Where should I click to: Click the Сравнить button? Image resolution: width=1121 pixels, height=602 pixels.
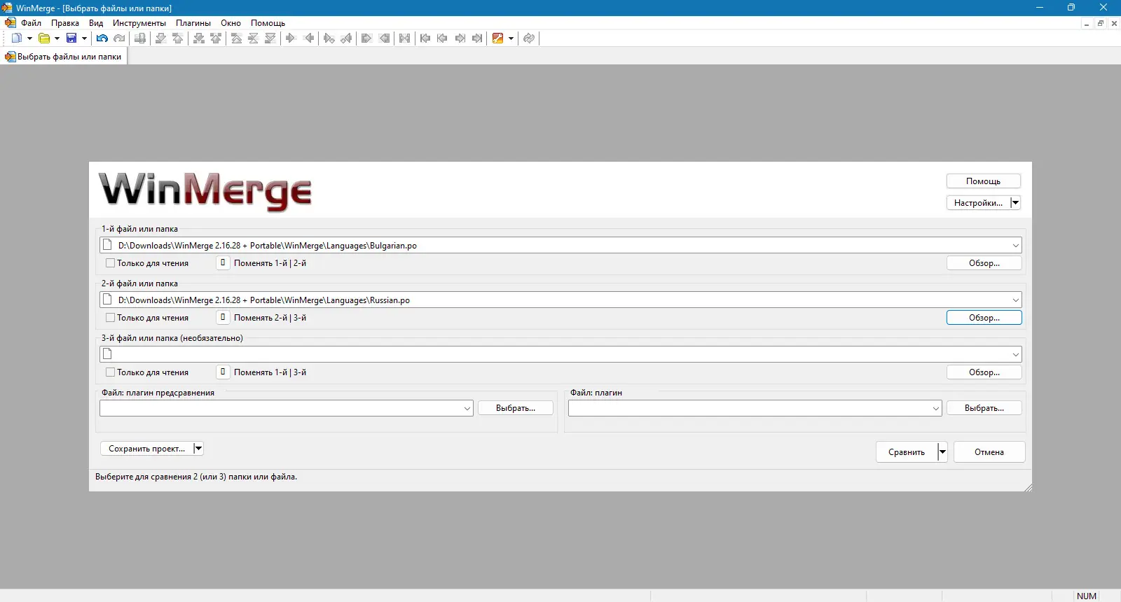[x=907, y=452]
